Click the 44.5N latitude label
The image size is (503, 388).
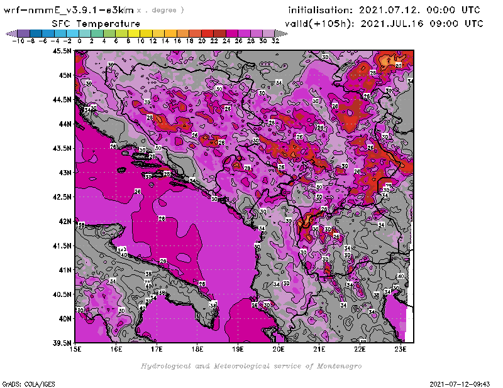62,100
